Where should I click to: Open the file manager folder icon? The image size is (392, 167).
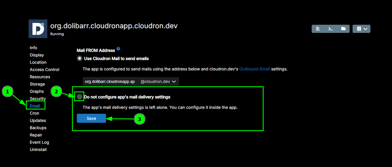(x=343, y=29)
